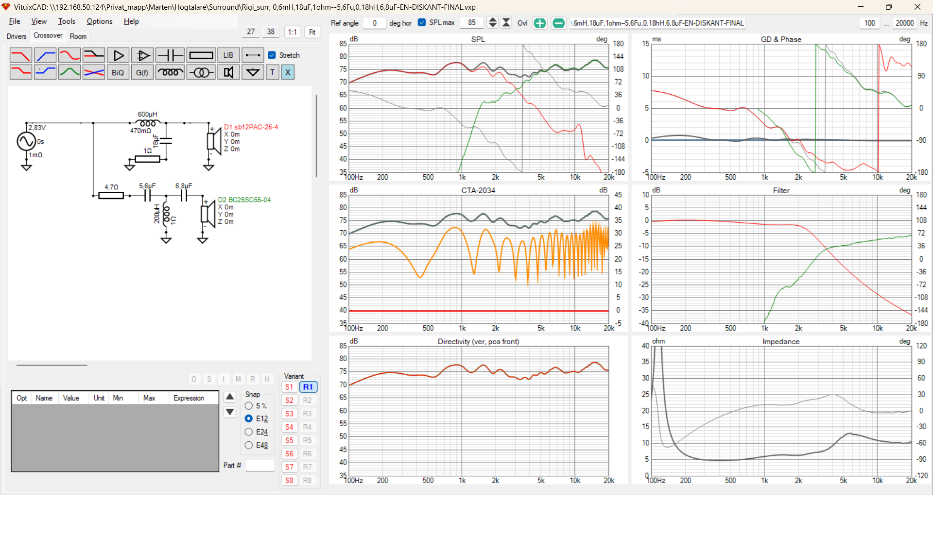Image resolution: width=933 pixels, height=551 pixels.
Task: Click the green plus overlay button
Action: [540, 23]
